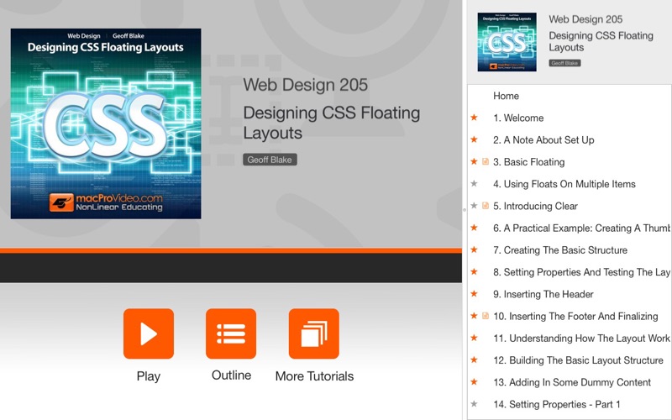Click the large CSS course cover image
The height and width of the screenshot is (420, 672).
(x=106, y=123)
